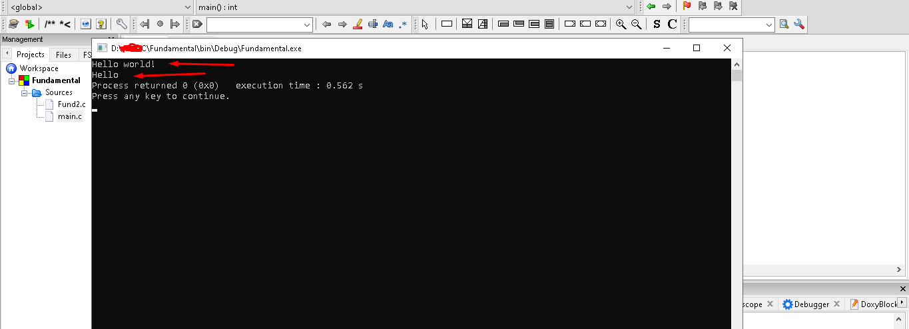Open the wrench settings icon next to search
This screenshot has height=329, width=909.
[x=799, y=25]
